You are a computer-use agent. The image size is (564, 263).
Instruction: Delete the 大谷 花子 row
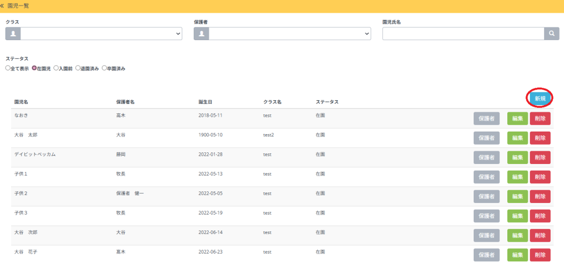(540, 255)
